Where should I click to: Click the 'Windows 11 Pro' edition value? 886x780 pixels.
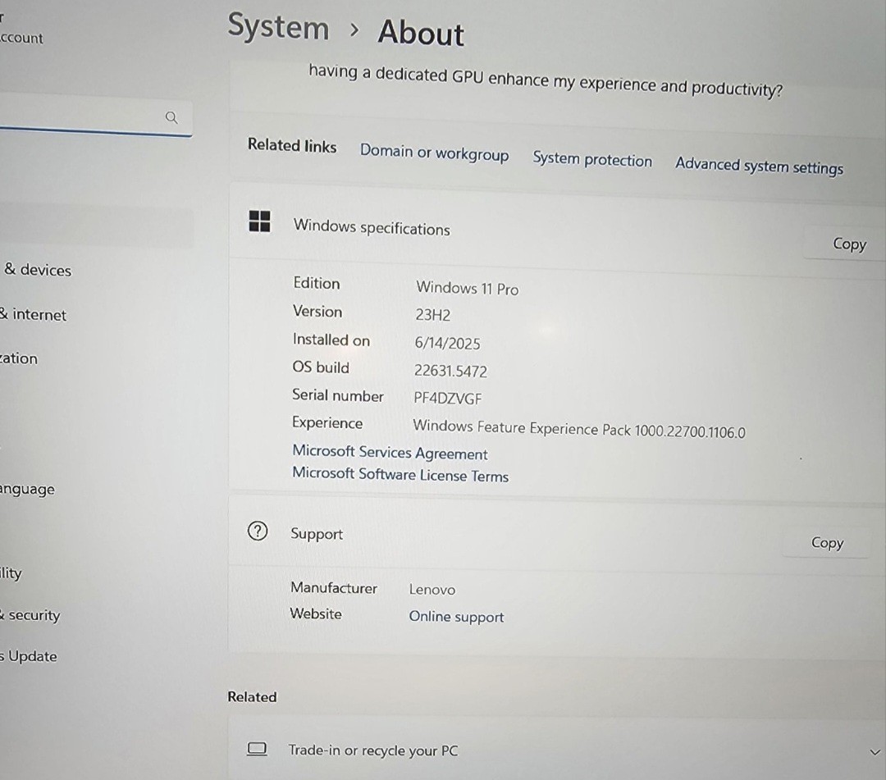468,288
